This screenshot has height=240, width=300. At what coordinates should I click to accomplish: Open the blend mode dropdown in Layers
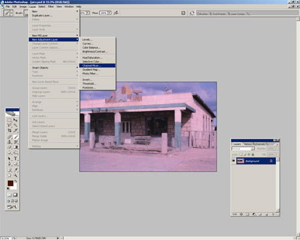coord(253,149)
